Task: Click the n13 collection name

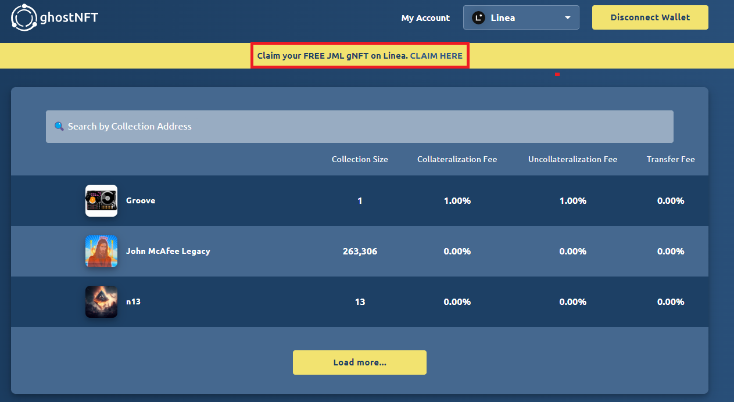Action: 133,301
